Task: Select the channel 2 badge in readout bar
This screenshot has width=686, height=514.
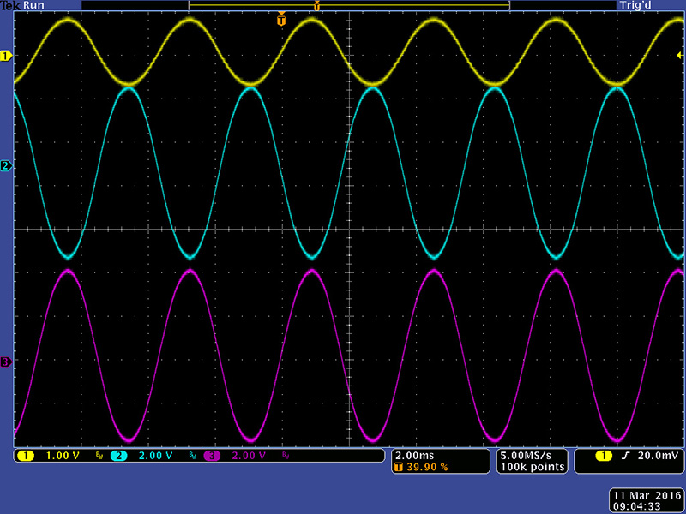Action: click(x=118, y=456)
